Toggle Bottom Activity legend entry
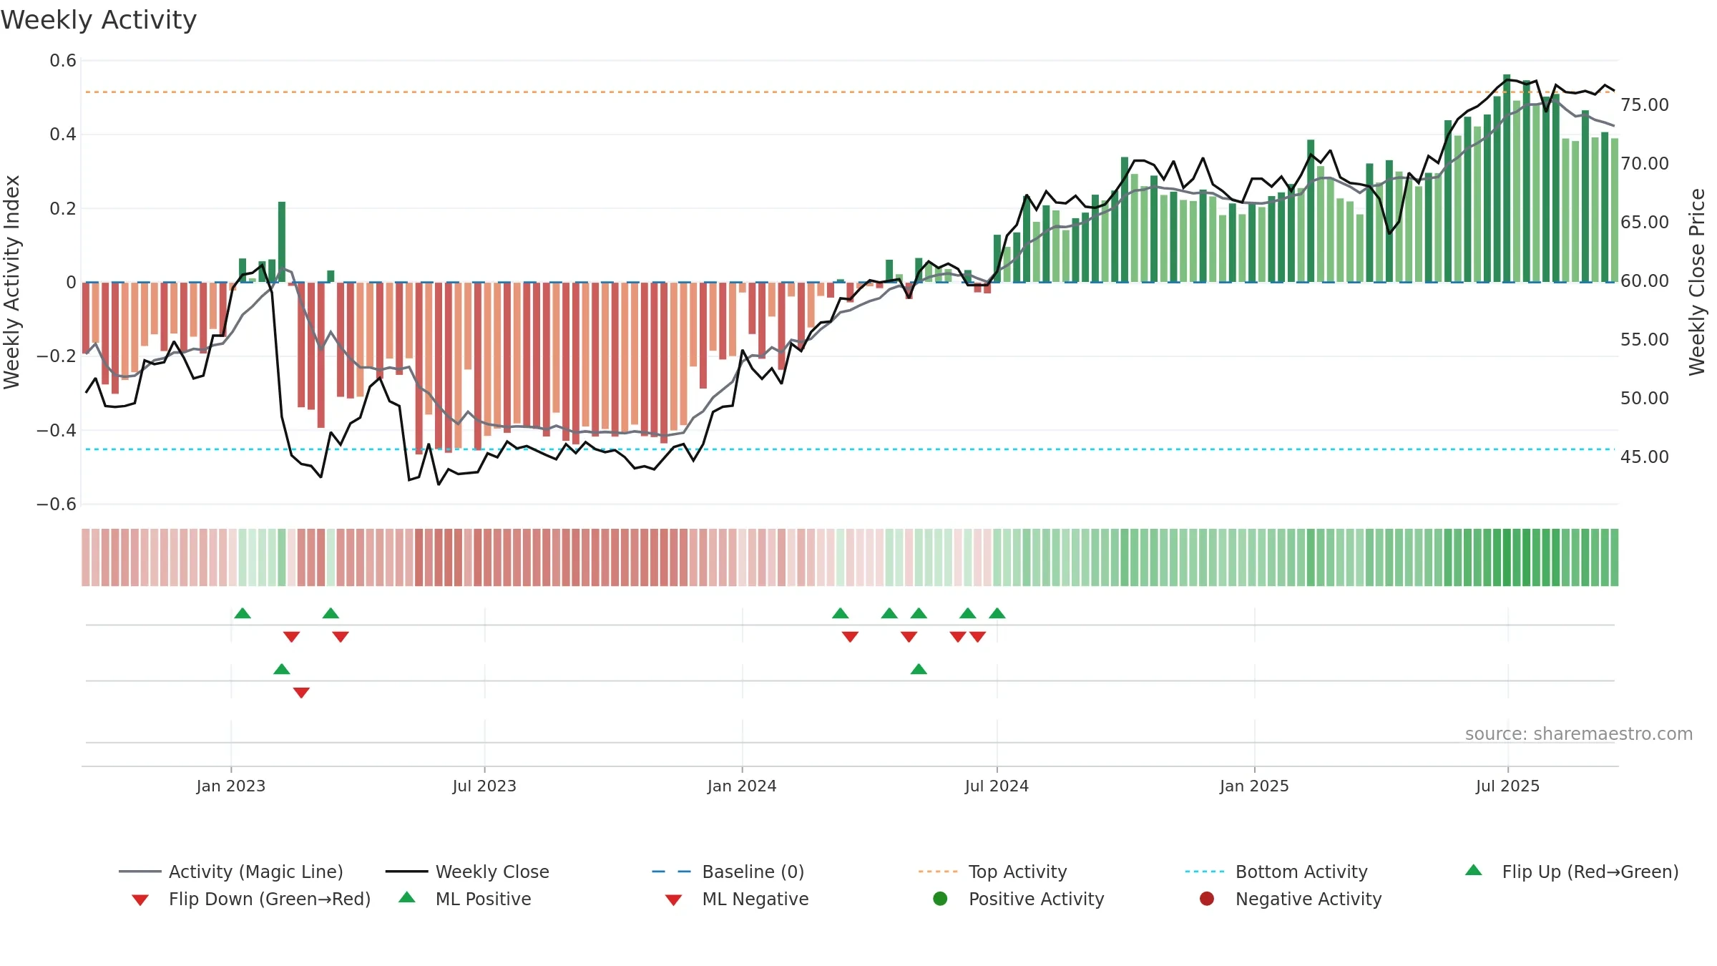Screen dimensions: 1717x966 pos(1276,872)
